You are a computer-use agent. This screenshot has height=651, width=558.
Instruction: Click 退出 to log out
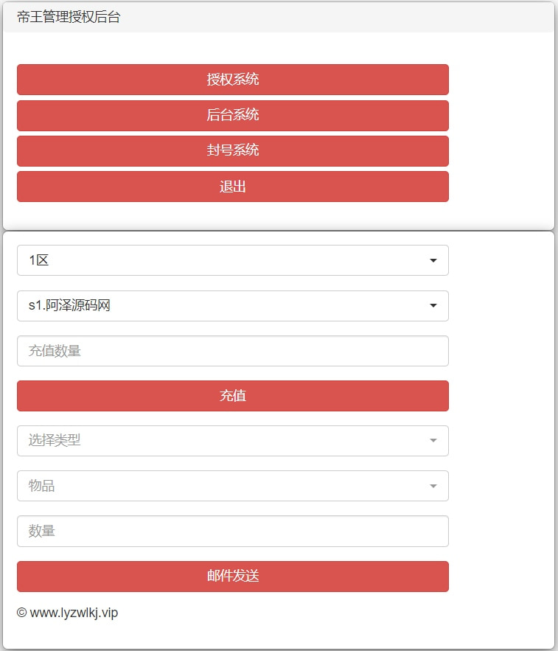click(232, 187)
